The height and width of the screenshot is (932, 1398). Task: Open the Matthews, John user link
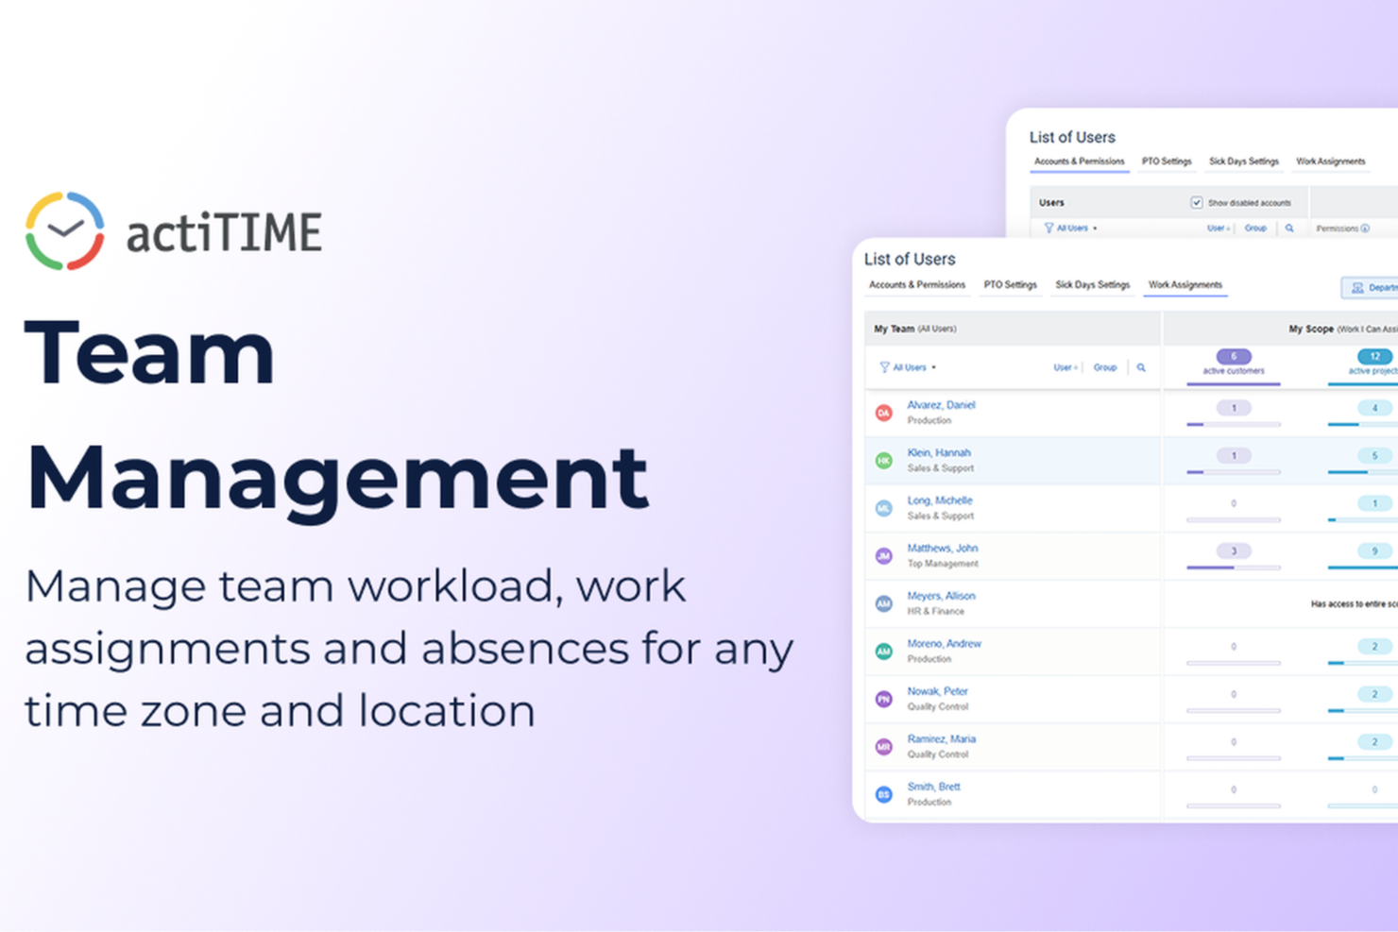943,549
